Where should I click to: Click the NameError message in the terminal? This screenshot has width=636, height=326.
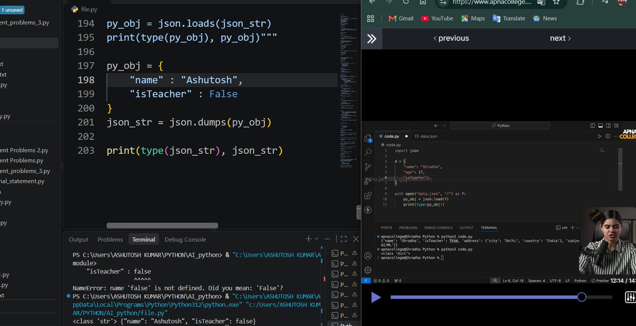pyautogui.click(x=178, y=288)
